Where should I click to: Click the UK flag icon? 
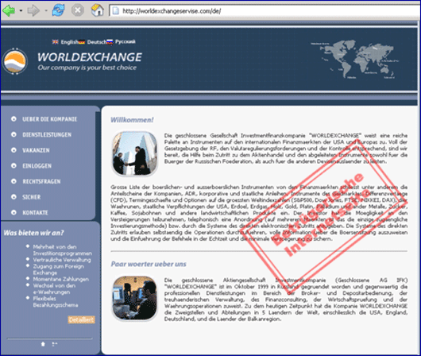(x=56, y=42)
